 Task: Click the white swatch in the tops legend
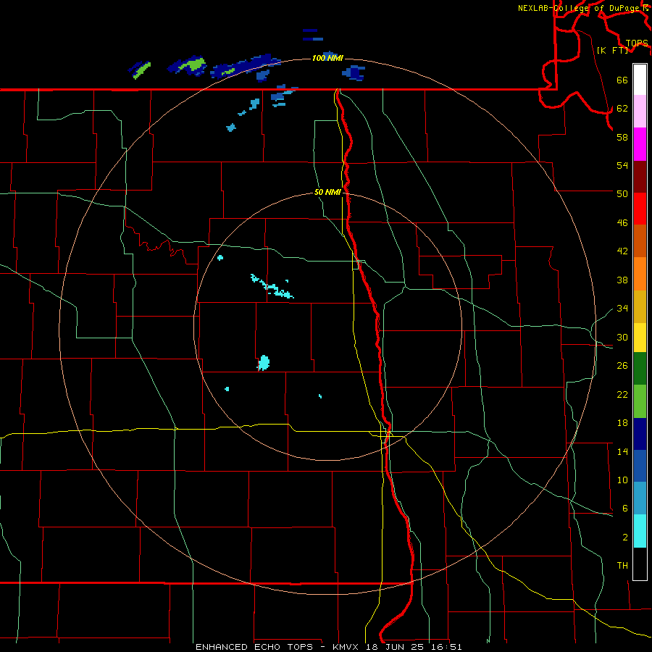(640, 80)
